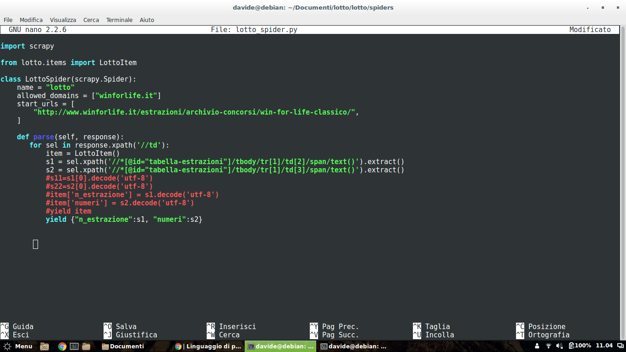This screenshot has width=626, height=352.
Task: Click the window list icon at far right of the panel
Action: (x=621, y=346)
